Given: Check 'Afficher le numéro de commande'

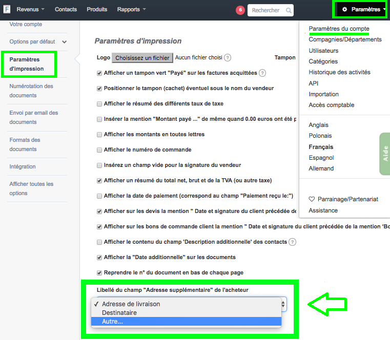Looking at the screenshot, I should click(99, 150).
